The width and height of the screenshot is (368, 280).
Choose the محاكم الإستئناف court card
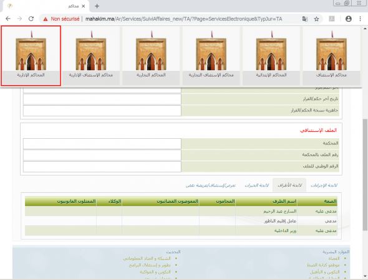click(331, 56)
